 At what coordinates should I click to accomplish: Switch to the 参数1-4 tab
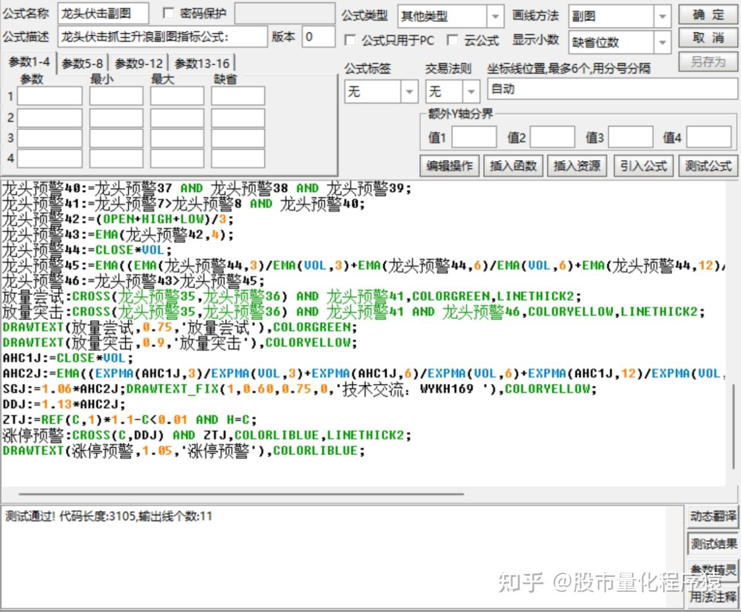[29, 62]
